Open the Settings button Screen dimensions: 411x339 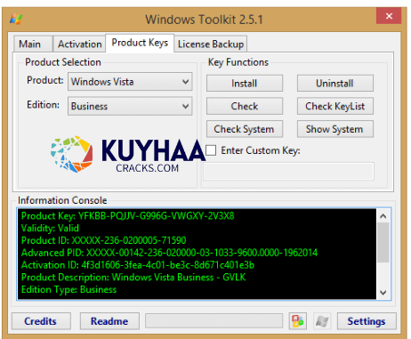coord(367,321)
